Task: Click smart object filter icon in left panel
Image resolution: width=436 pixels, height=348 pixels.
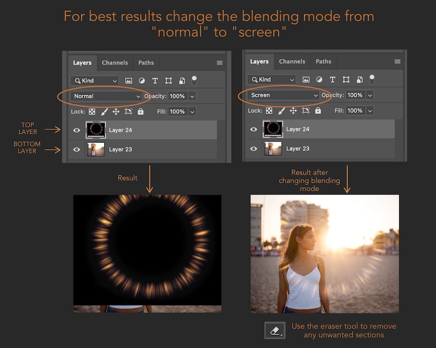Action: [x=182, y=81]
